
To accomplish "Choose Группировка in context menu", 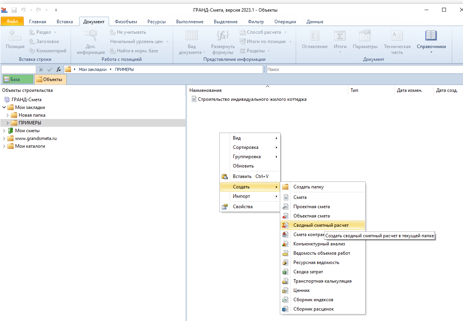I will click(250, 157).
